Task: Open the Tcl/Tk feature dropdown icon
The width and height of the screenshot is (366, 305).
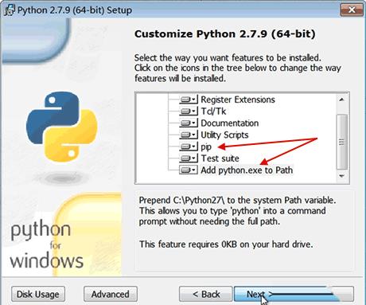Action: [189, 111]
